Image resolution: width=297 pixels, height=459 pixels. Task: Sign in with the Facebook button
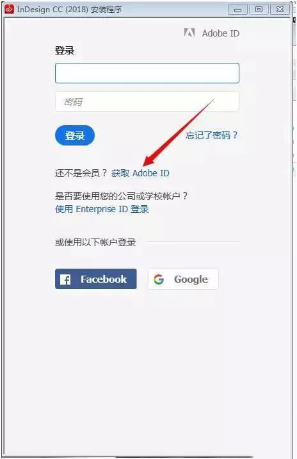96,279
